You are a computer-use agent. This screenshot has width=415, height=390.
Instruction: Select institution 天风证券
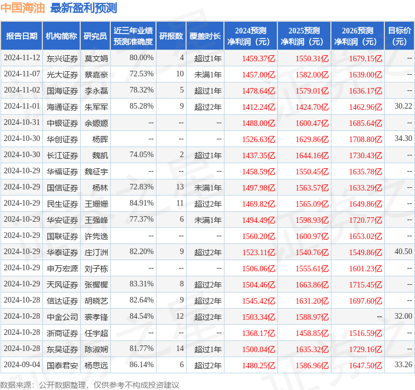click(x=62, y=285)
